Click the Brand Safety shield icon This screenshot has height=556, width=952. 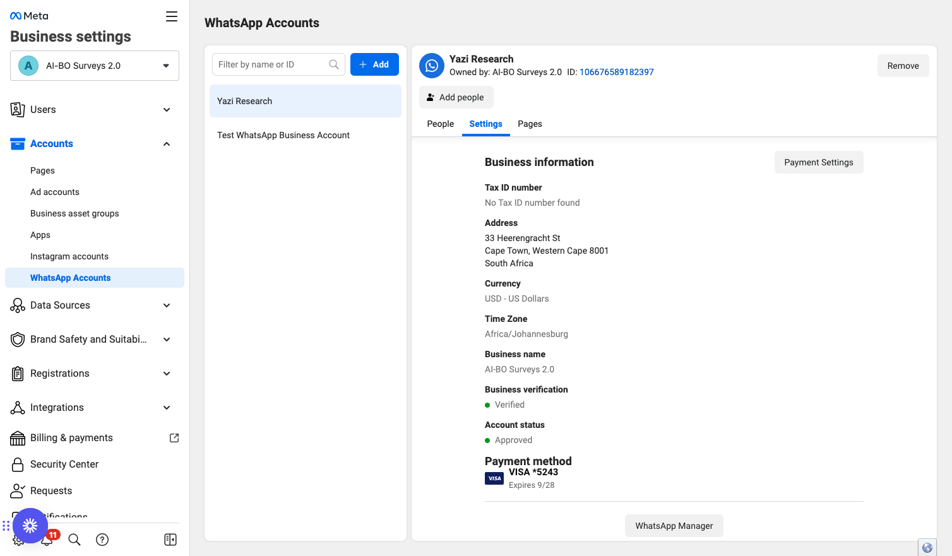(18, 340)
